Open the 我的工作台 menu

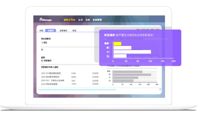69,20
